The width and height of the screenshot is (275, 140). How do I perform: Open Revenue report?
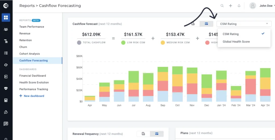(x=25, y=34)
